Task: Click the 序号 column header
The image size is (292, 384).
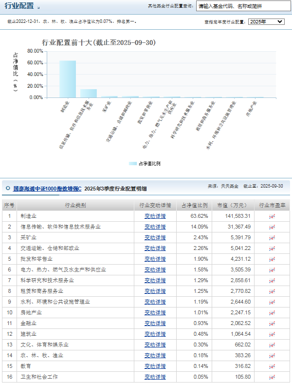Action: [x=9, y=205]
